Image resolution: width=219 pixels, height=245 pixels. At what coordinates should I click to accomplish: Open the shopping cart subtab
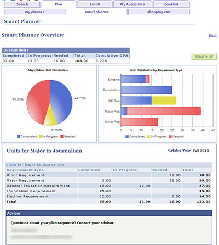159,12
